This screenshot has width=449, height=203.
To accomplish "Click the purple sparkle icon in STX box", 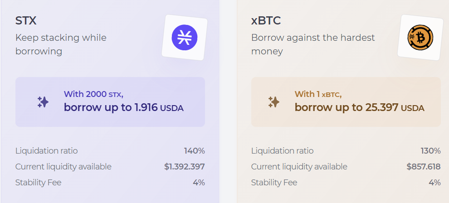I will point(43,102).
